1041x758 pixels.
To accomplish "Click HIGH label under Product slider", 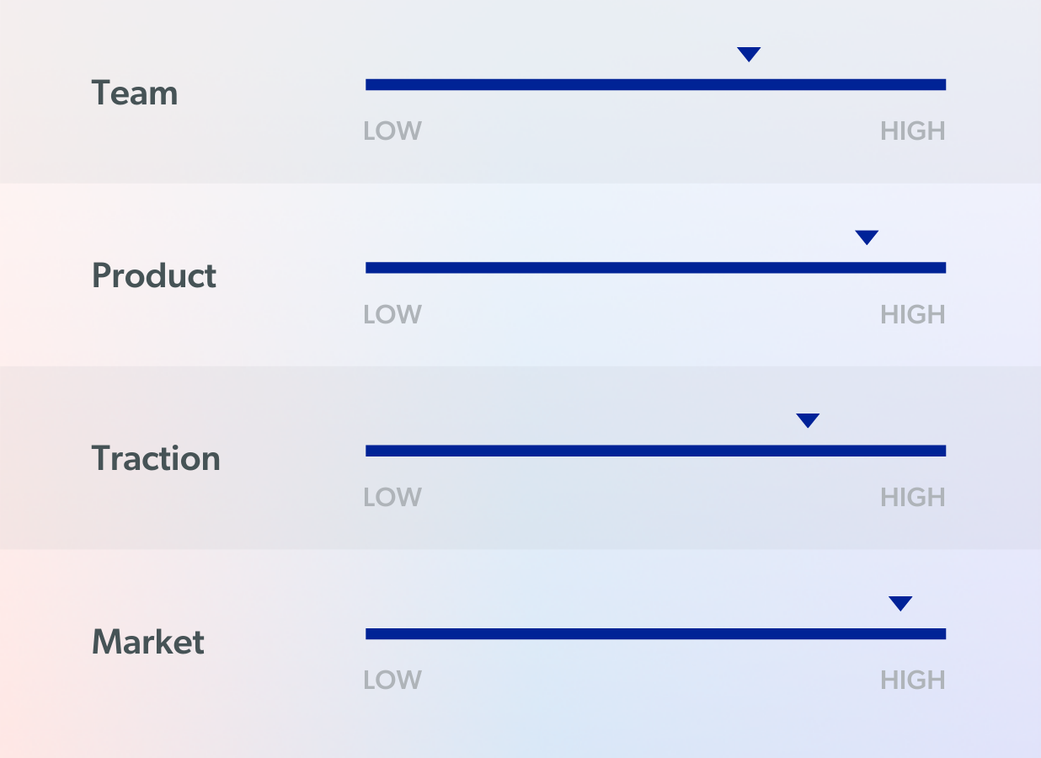I will coord(913,314).
